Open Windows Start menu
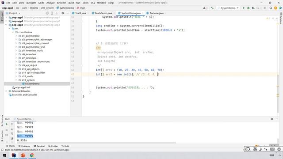This screenshot has height=159, width=283. click(x=4, y=155)
